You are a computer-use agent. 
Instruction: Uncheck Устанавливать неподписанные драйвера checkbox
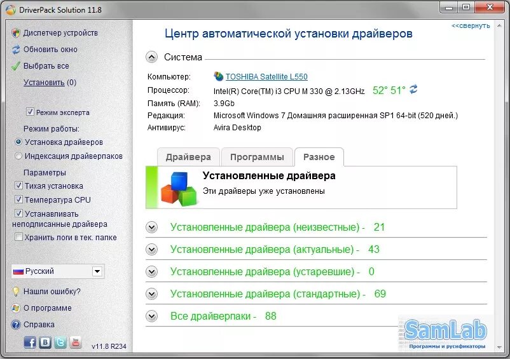[18, 213]
